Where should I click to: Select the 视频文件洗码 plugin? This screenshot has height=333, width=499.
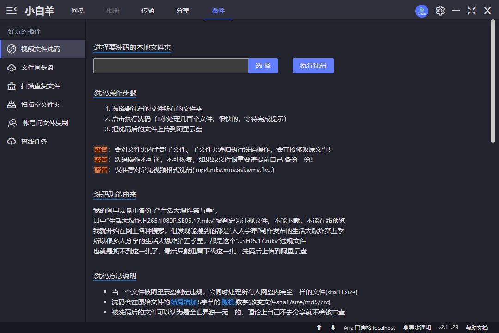pos(43,49)
